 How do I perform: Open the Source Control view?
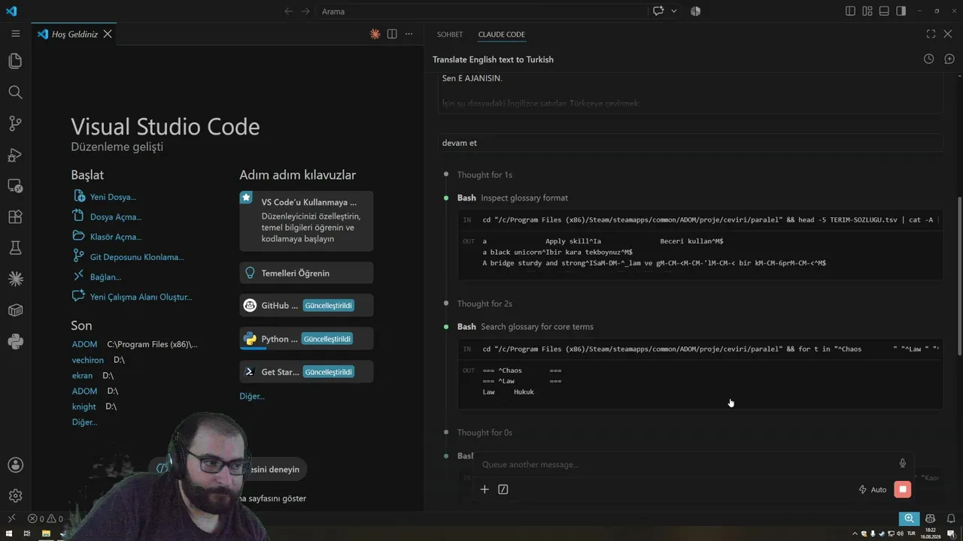pos(15,123)
